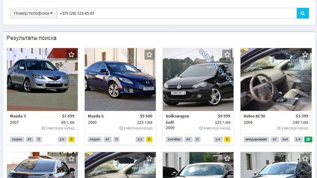317x178 pixels.
Task: Click the $3 399 price
Action: [302, 116]
